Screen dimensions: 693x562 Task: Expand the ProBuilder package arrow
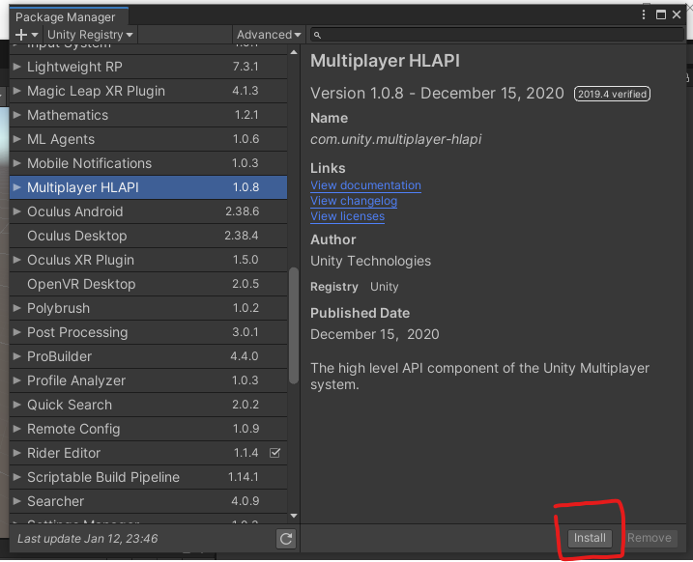[17, 356]
